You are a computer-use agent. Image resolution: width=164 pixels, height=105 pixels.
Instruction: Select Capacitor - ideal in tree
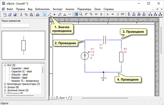pos(20,68)
